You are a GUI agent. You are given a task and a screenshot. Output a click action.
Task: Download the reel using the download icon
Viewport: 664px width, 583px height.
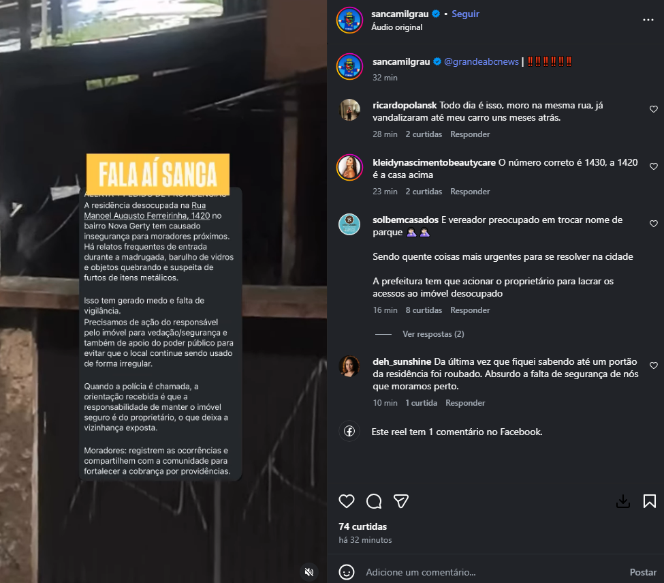pos(623,501)
